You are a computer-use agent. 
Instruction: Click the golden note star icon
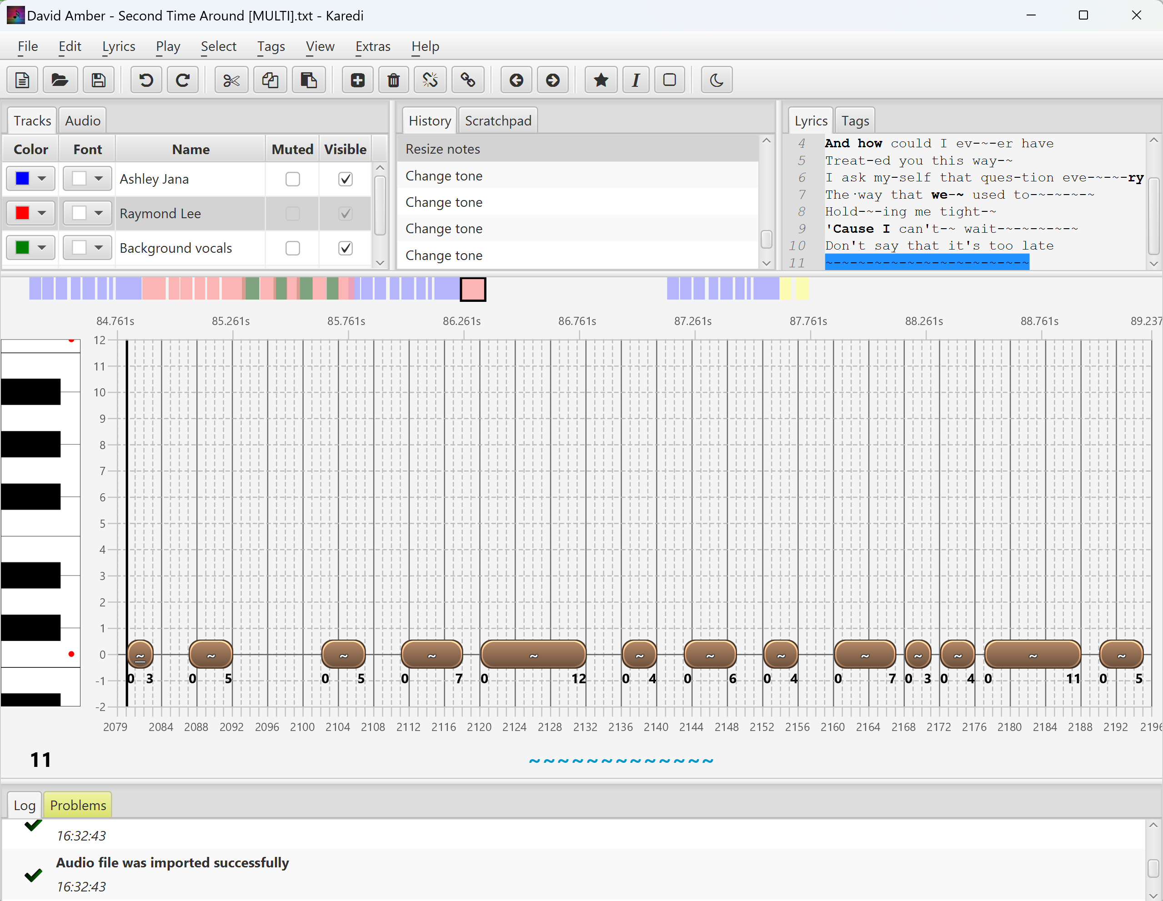coord(601,80)
